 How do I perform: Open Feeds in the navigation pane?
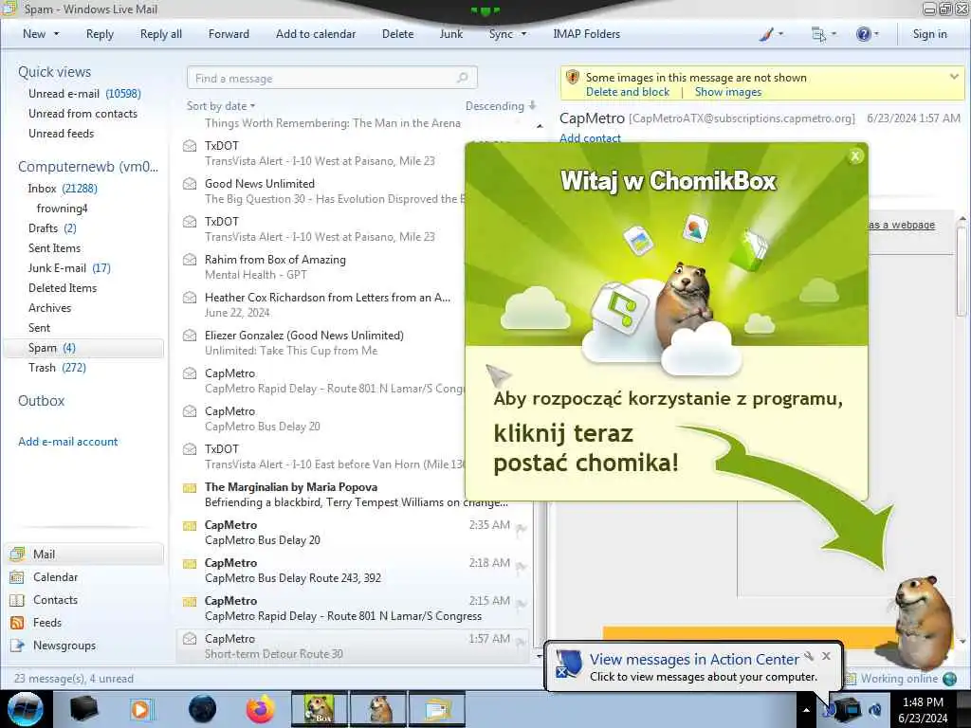click(x=47, y=623)
